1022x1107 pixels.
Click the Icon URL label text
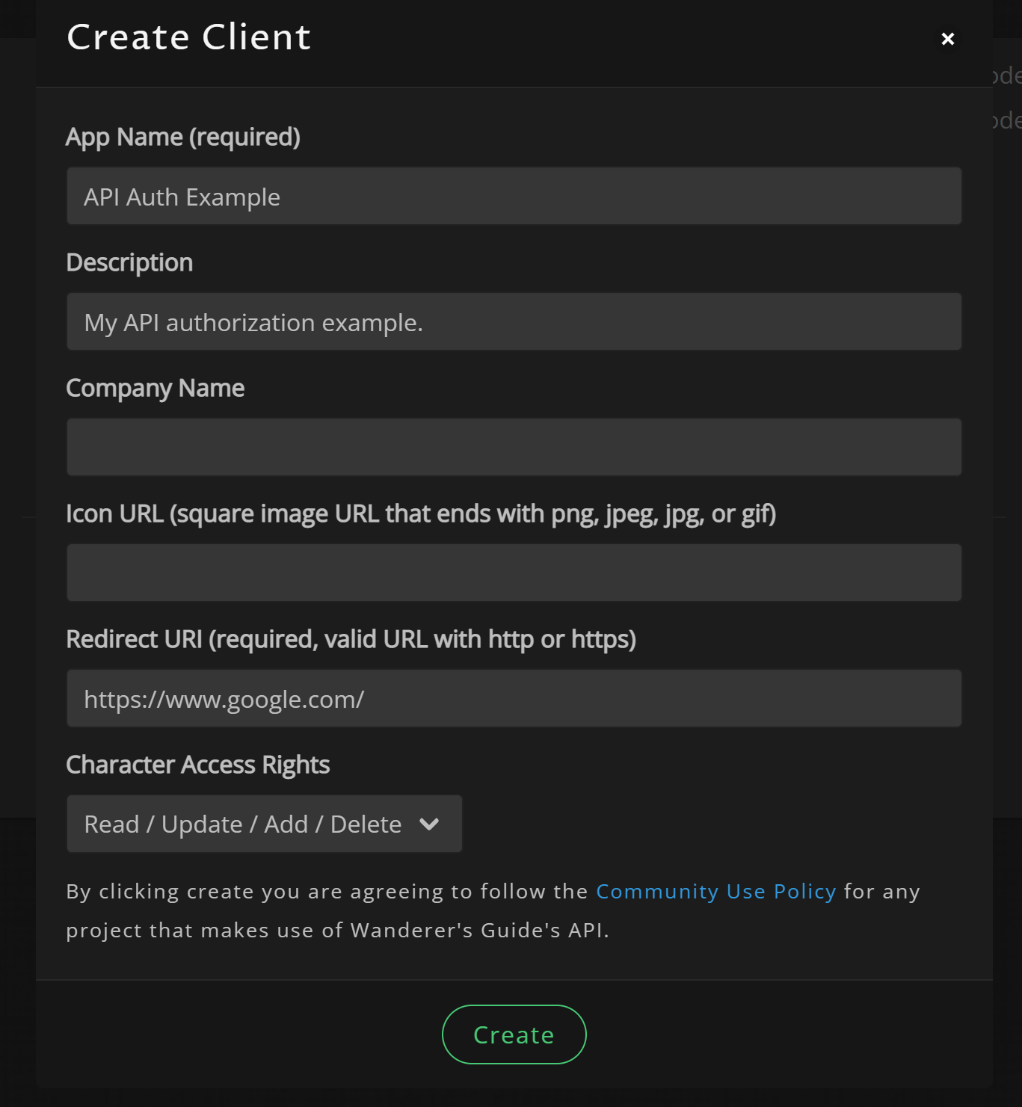[x=421, y=514]
